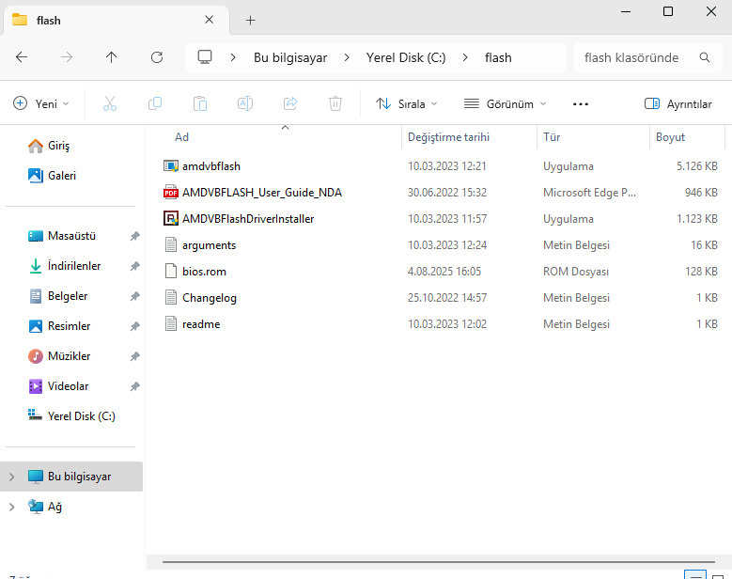Click the AMDVBFlashDriverInstaller file icon
Image resolution: width=732 pixels, height=579 pixels.
point(171,218)
